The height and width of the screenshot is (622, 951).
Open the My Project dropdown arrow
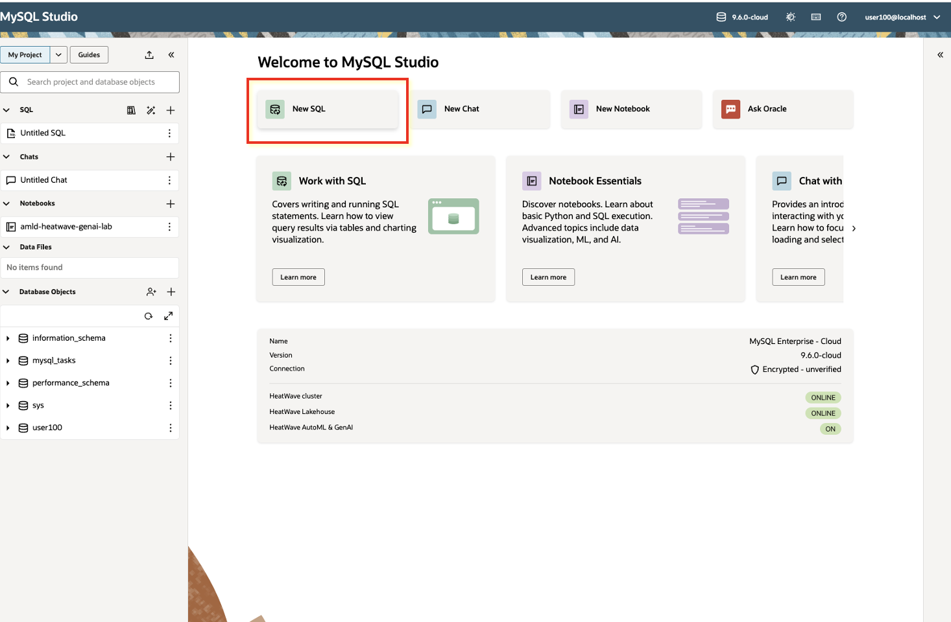pyautogui.click(x=58, y=55)
